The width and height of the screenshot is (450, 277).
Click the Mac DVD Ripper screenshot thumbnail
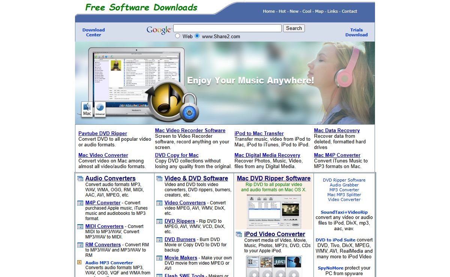[x=274, y=211]
